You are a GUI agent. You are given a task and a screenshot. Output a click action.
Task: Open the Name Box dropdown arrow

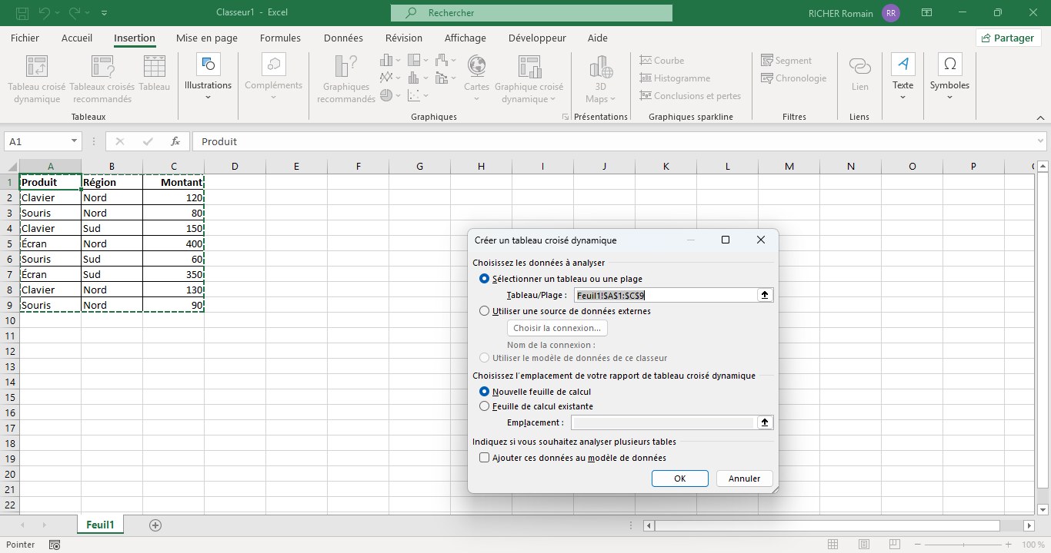pos(74,141)
